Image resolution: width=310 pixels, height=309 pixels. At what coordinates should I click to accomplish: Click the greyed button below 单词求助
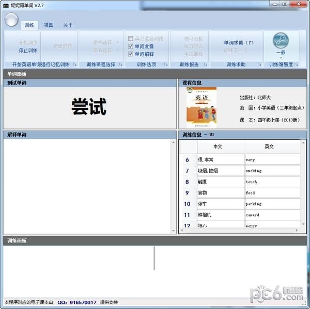[x=235, y=51]
